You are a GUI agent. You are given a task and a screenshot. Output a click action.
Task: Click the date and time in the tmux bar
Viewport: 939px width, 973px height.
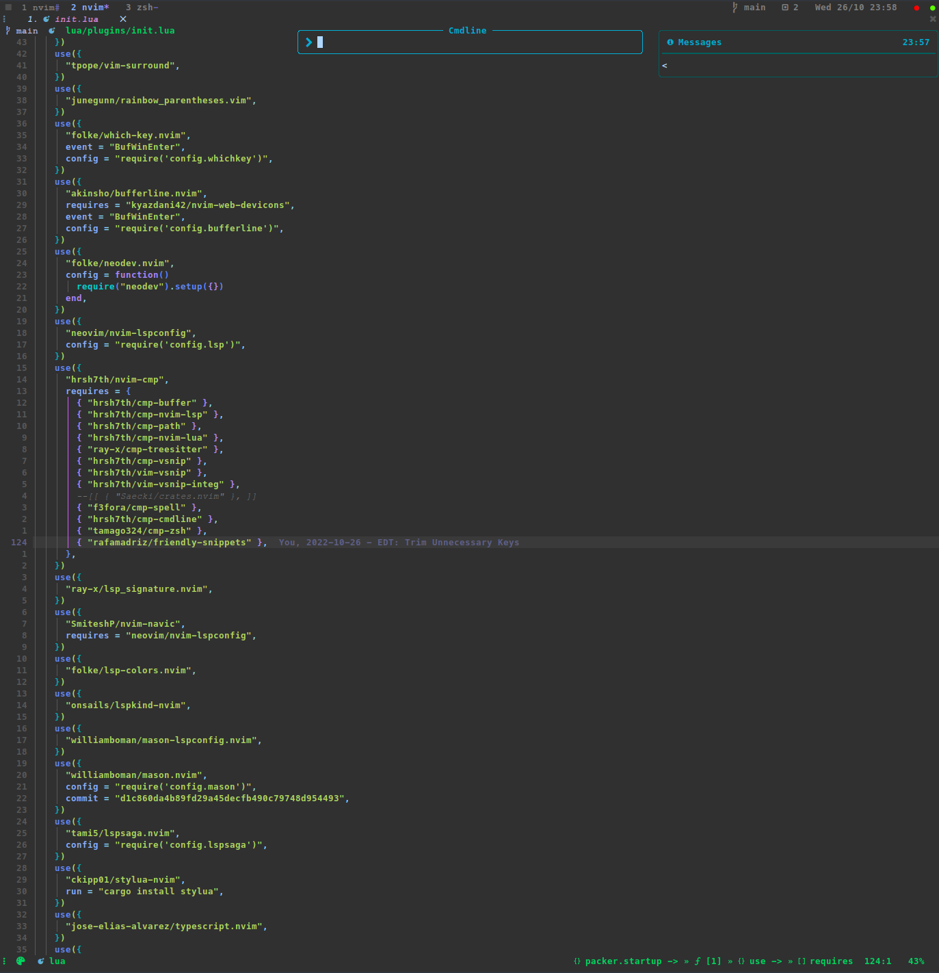[855, 8]
